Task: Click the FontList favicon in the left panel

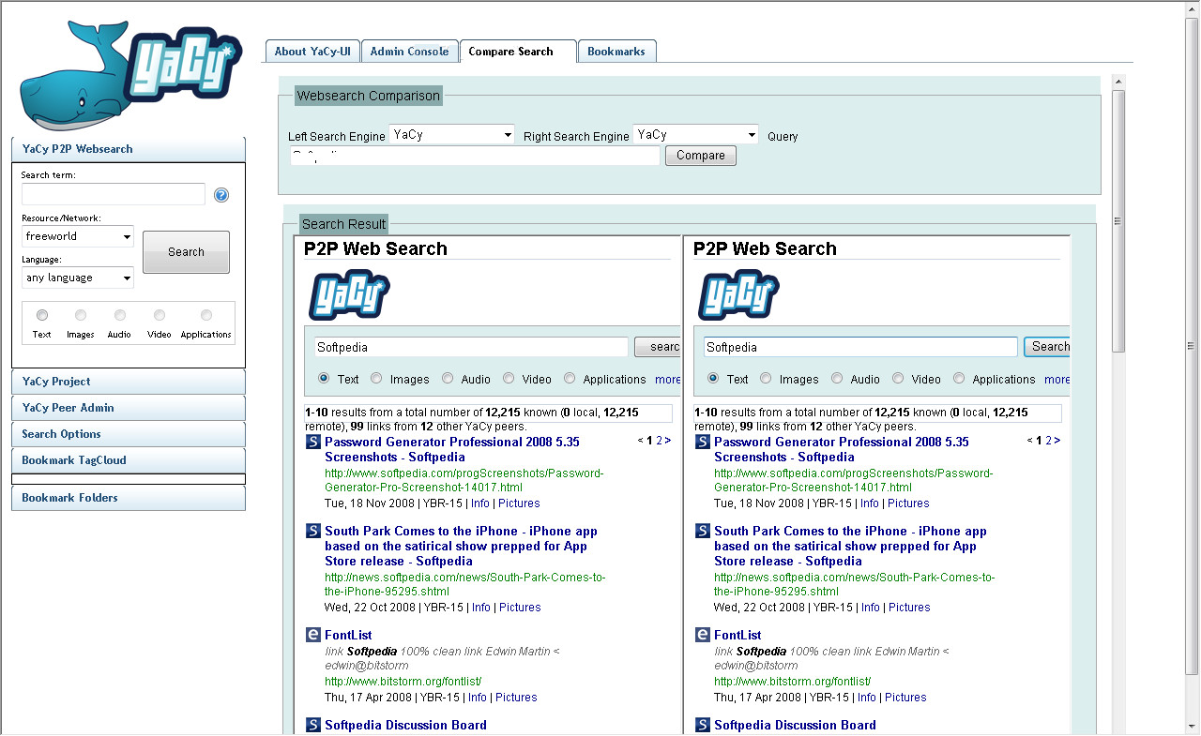Action: click(x=313, y=635)
